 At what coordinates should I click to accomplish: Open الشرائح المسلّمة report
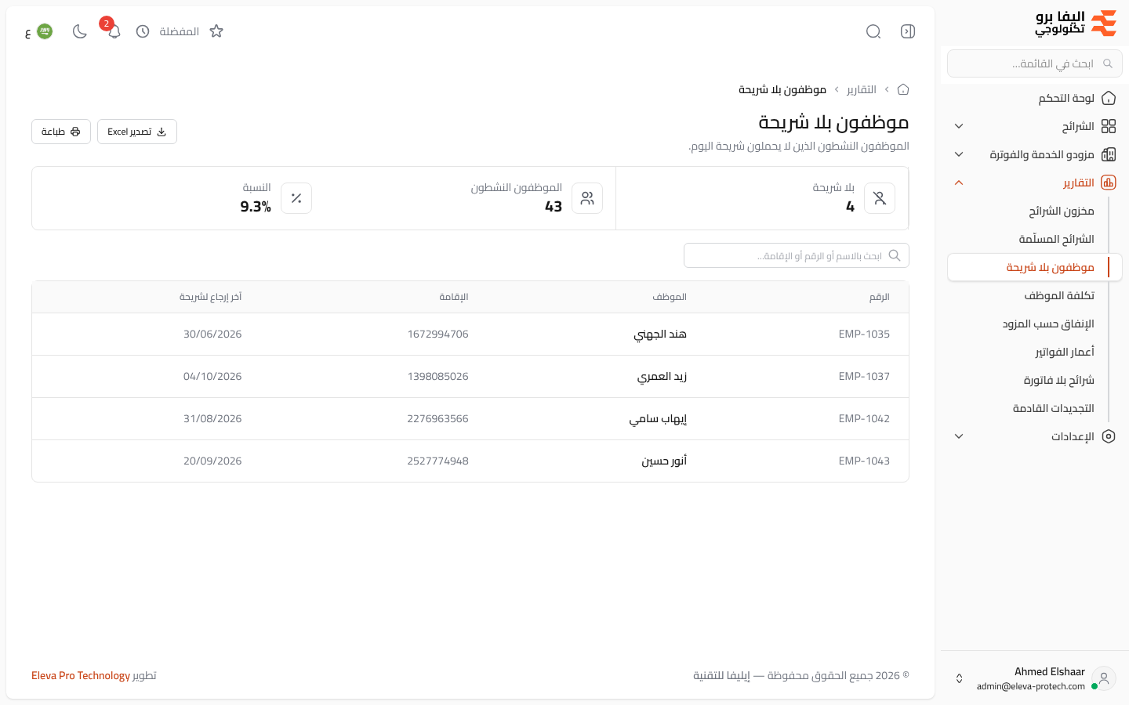click(x=1056, y=239)
